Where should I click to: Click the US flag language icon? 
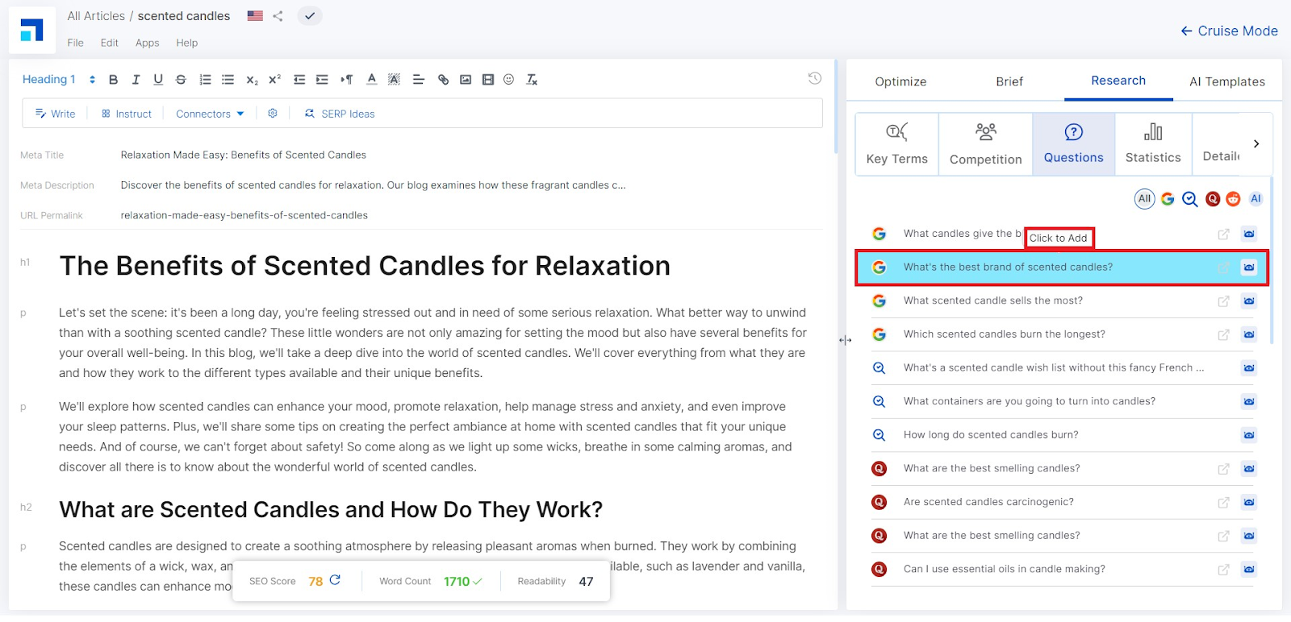pos(255,16)
